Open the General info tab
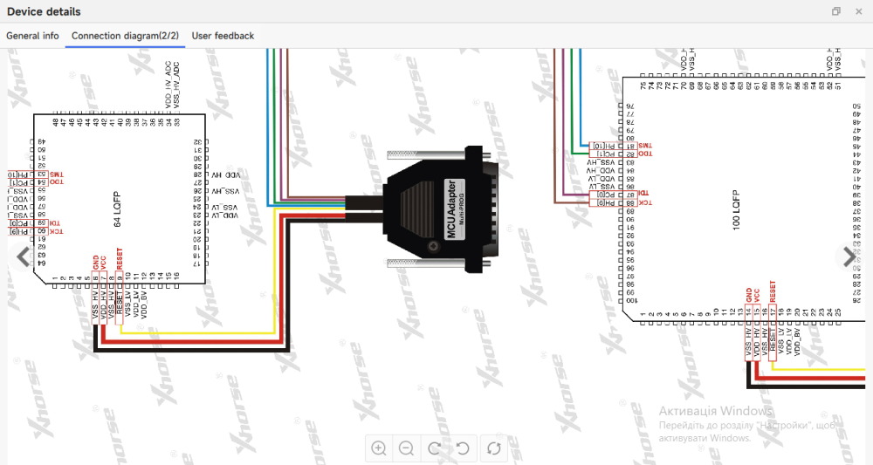 coord(32,36)
